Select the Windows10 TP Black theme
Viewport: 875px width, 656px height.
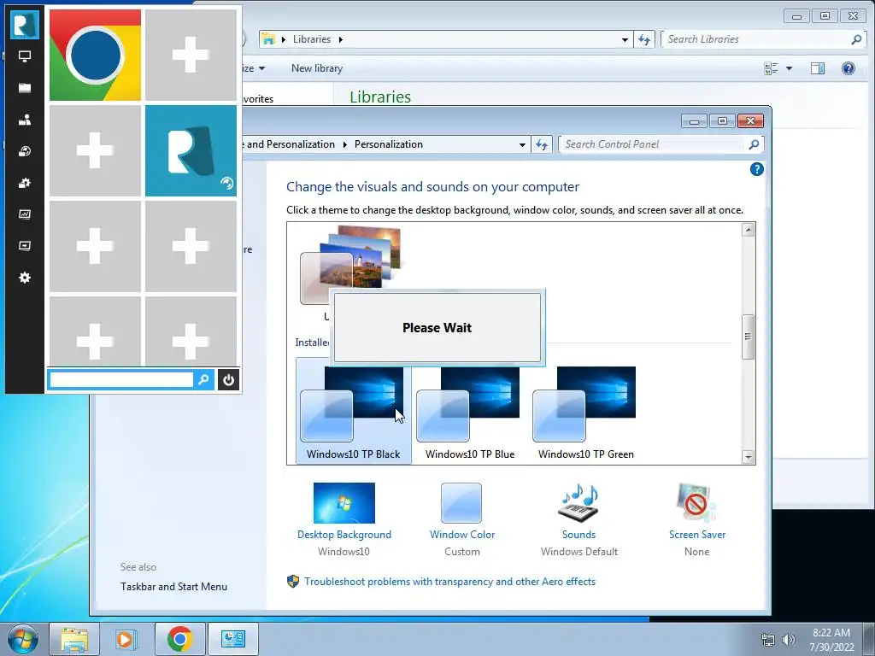coord(353,412)
